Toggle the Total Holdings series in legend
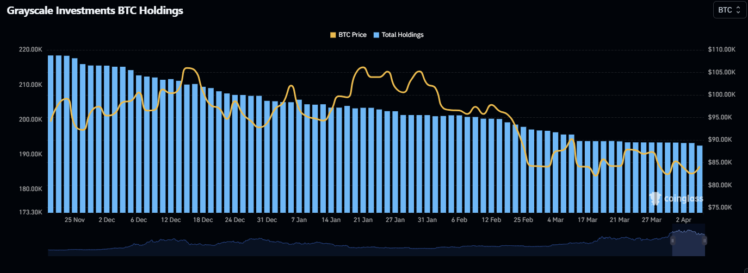The image size is (748, 273). (398, 35)
